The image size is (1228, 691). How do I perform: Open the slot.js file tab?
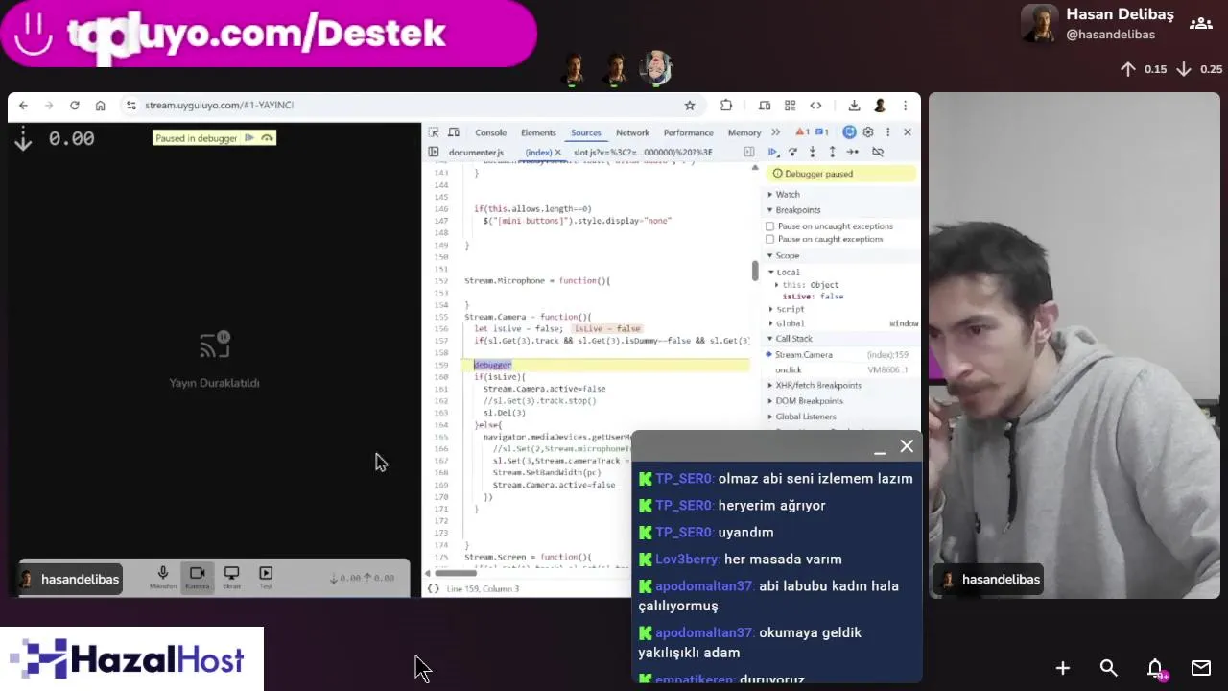pos(643,152)
